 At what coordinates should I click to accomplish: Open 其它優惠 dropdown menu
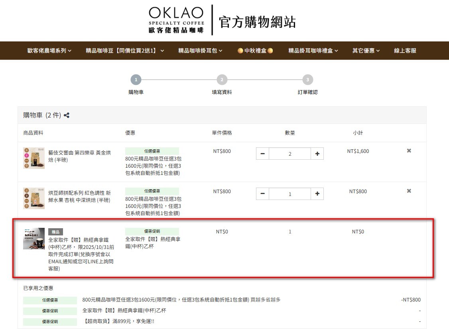coord(366,51)
